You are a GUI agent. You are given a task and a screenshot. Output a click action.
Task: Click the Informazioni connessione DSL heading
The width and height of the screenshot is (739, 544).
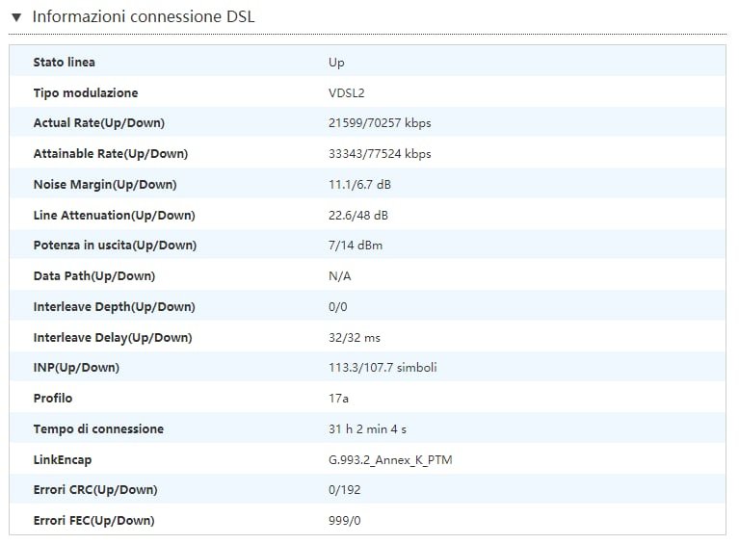pos(144,17)
